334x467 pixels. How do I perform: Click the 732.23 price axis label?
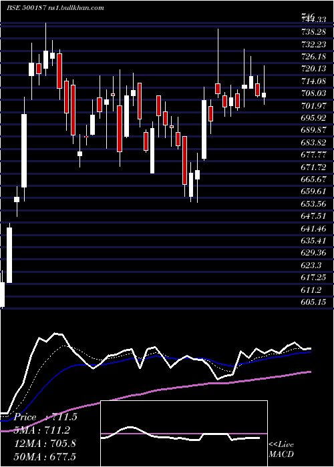pos(314,45)
